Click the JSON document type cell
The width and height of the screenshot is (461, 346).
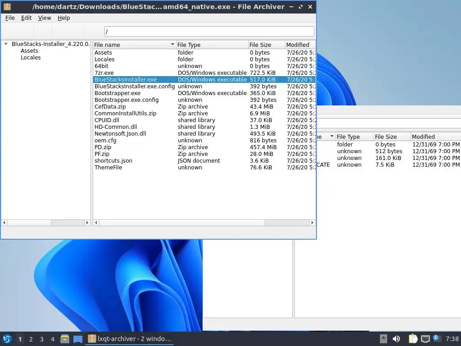[x=199, y=161]
